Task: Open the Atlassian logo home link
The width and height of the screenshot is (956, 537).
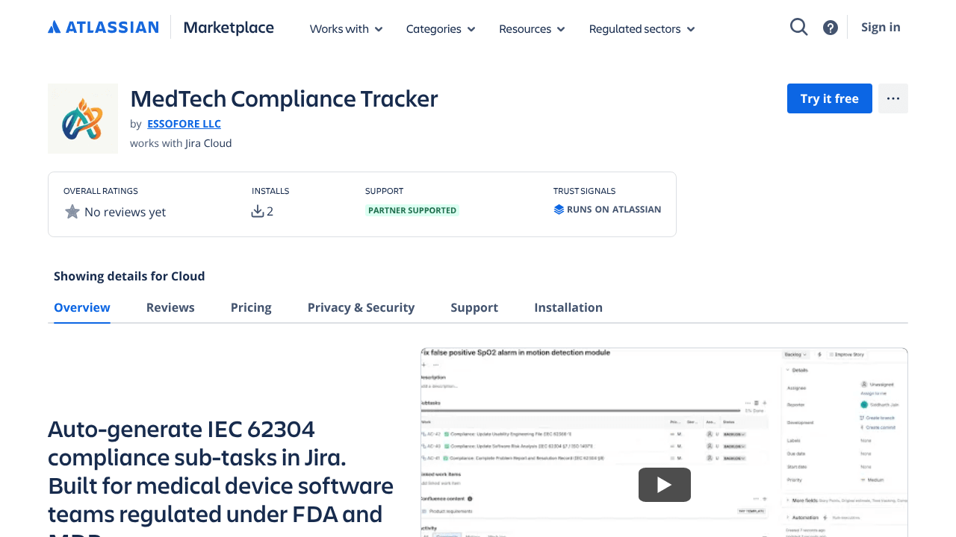Action: click(103, 28)
